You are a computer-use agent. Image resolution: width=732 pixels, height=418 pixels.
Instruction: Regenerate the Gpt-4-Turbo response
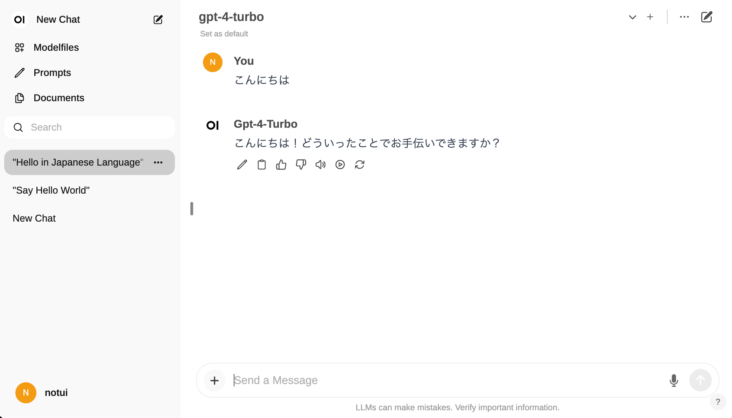[x=359, y=165]
